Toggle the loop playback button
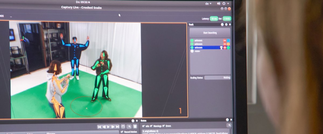The width and height of the screenshot is (323, 134). click(x=123, y=126)
